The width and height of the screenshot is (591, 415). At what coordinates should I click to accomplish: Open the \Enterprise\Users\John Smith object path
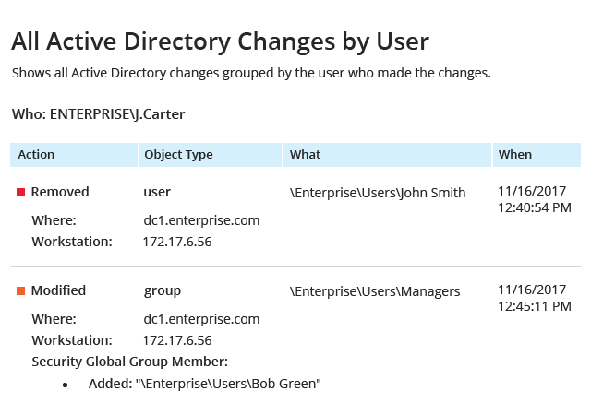click(x=378, y=193)
